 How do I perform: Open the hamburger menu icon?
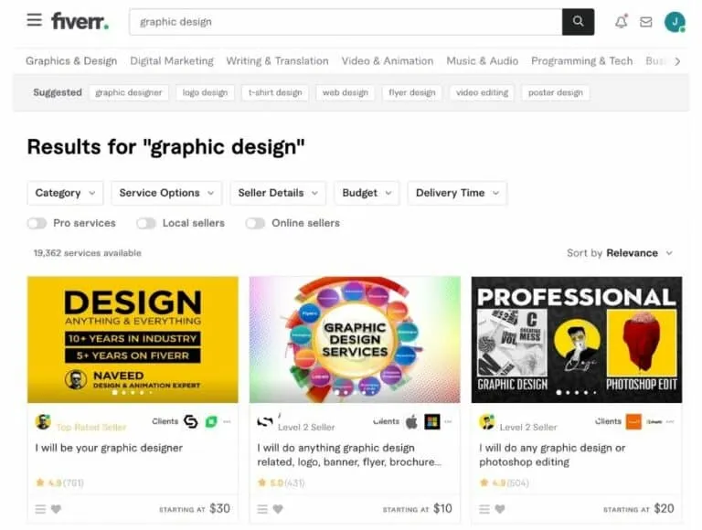click(x=35, y=20)
